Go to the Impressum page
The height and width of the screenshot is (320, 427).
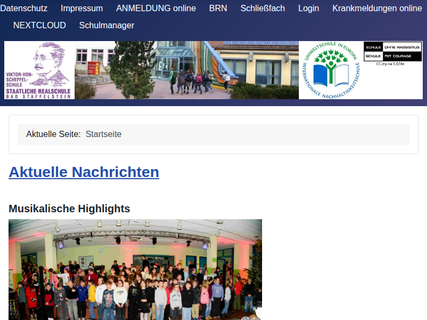coord(82,9)
